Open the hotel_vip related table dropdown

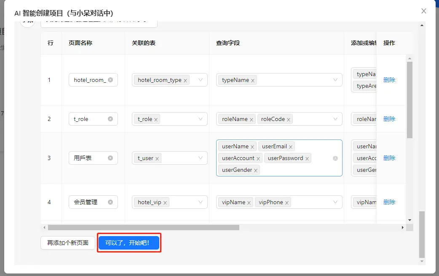[201, 202]
